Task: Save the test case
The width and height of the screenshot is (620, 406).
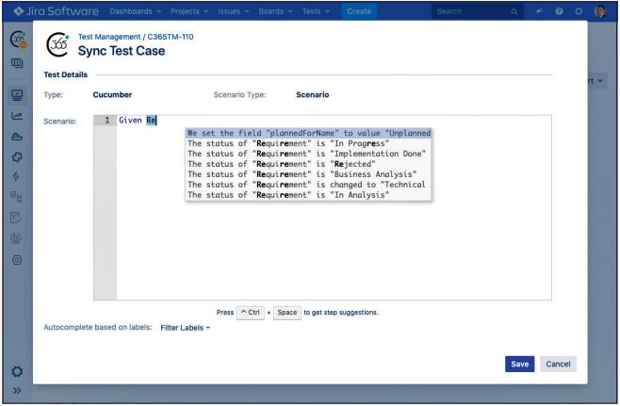Action: point(519,364)
